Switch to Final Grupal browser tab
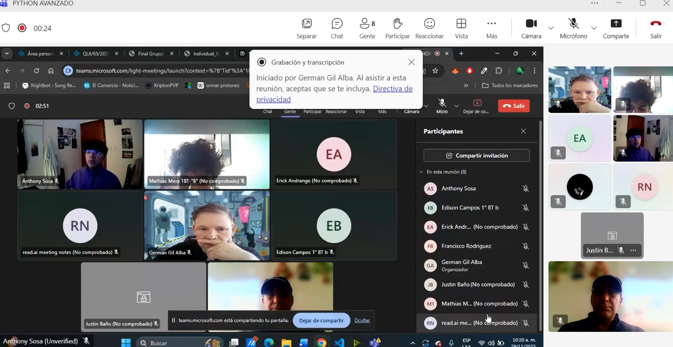The image size is (673, 347). [151, 53]
